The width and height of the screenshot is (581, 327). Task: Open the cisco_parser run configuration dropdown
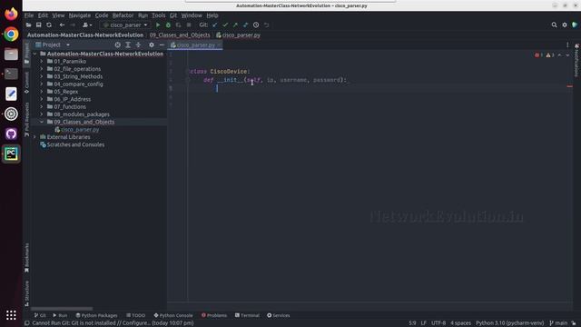tap(125, 25)
